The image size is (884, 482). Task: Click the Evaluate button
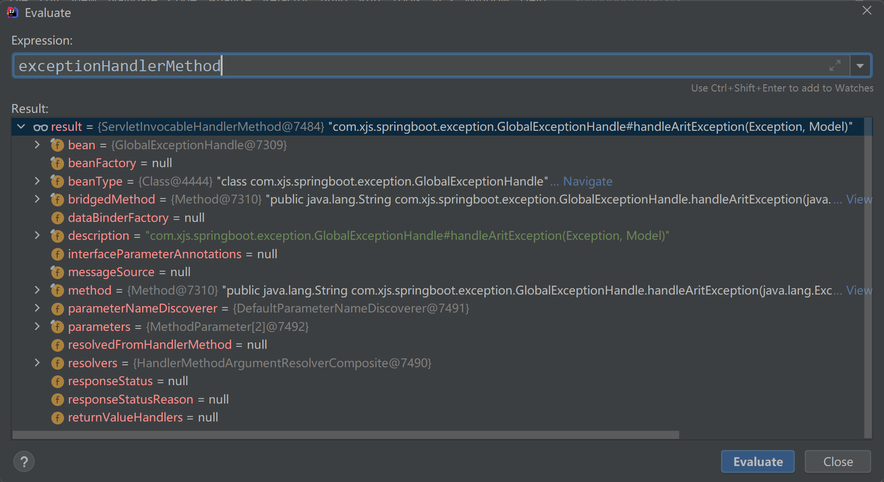(x=757, y=462)
